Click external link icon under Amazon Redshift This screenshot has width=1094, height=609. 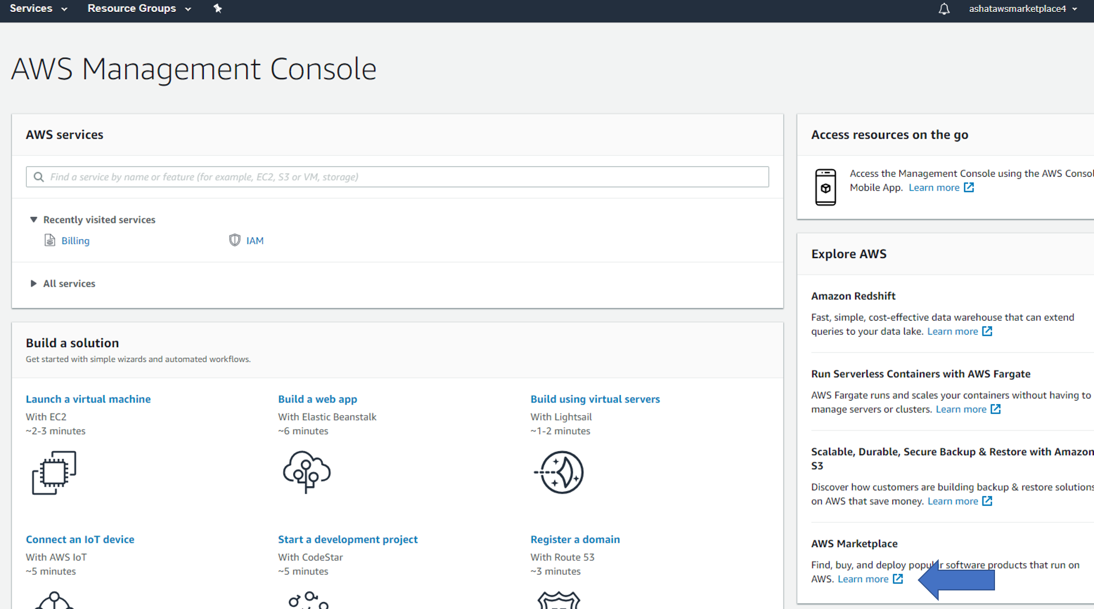pos(987,331)
